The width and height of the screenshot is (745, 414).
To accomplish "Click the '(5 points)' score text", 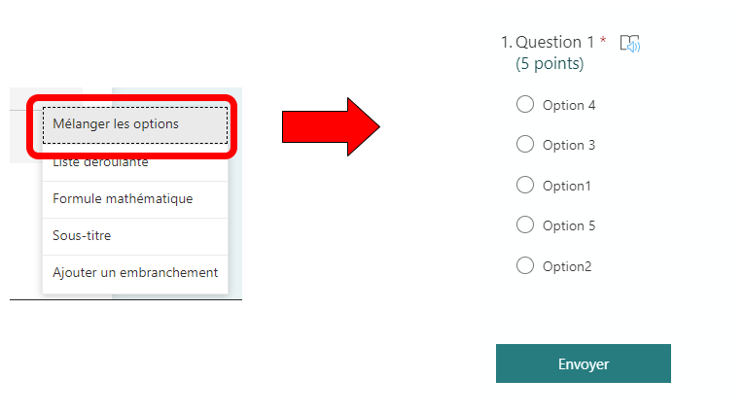I will pos(550,64).
